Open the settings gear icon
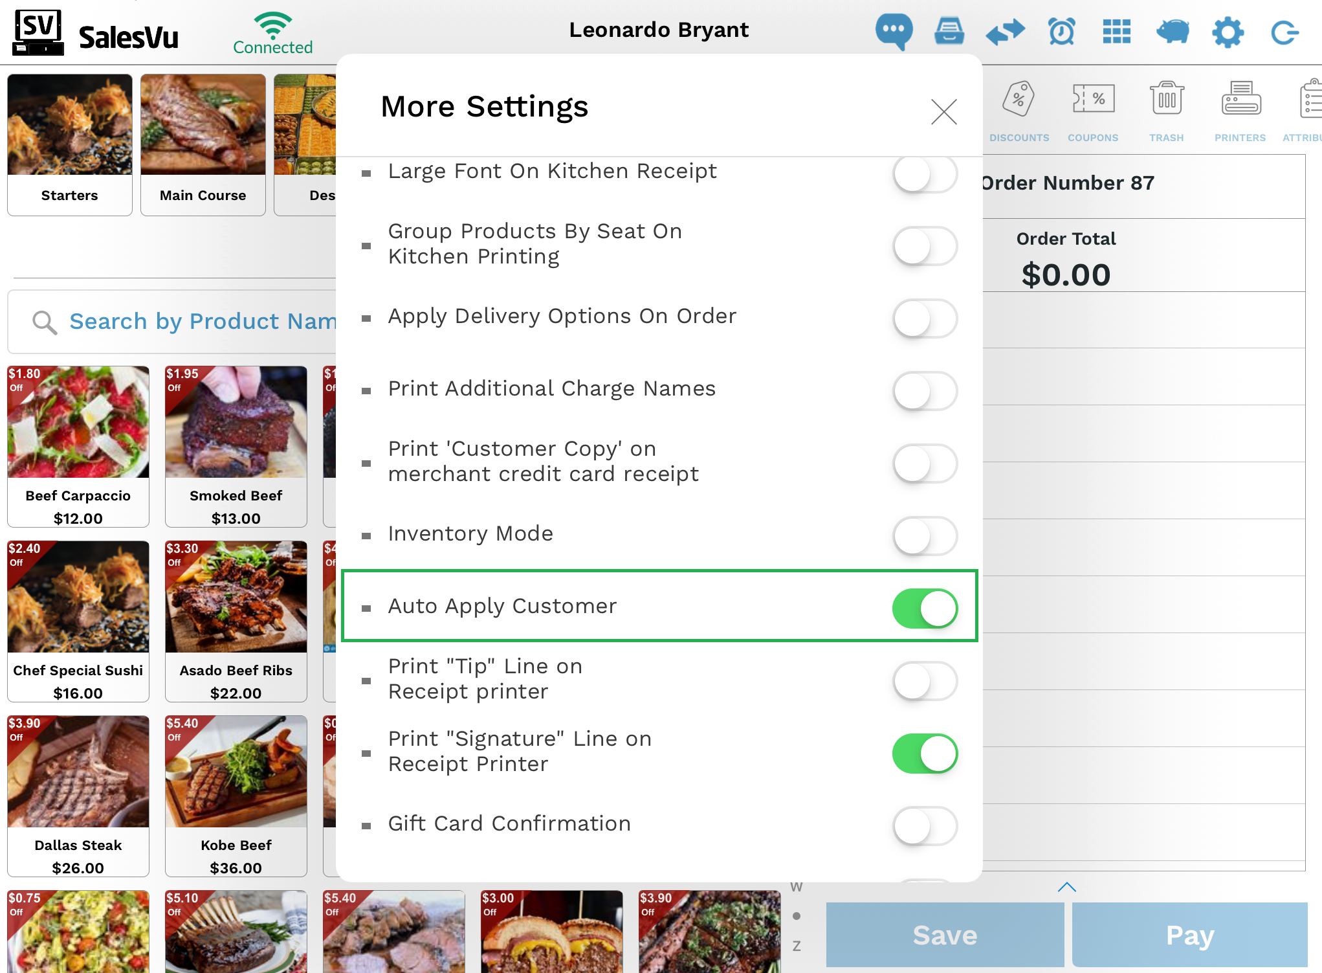Viewport: 1322px width, 973px height. (1227, 32)
